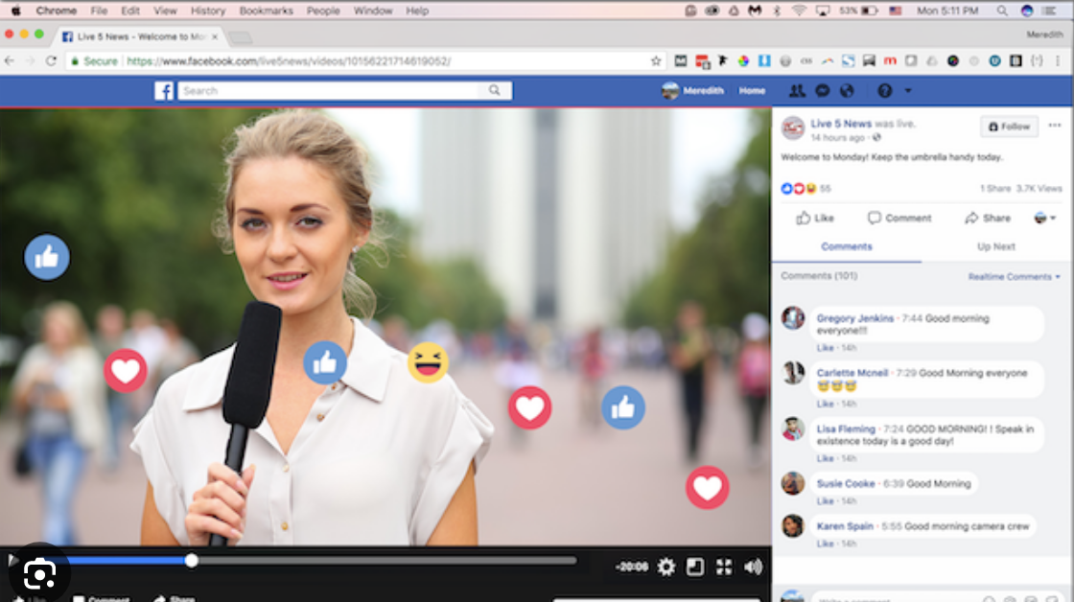Switch to the Up Next tab
Viewport: 1074px width, 602px height.
point(995,246)
